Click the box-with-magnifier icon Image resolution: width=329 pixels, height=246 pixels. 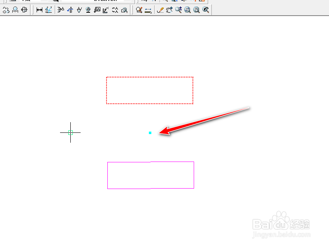(x=125, y=10)
